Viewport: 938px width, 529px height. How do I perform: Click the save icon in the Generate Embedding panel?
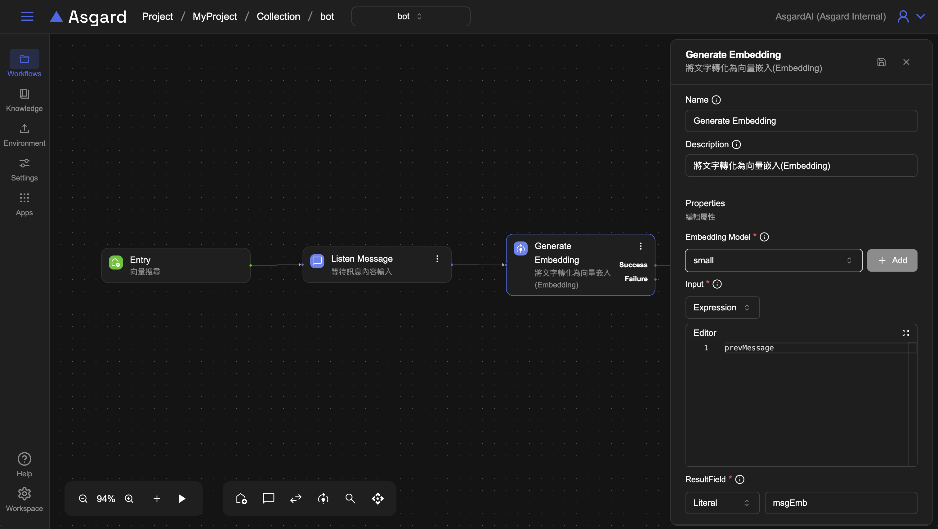[x=881, y=62]
